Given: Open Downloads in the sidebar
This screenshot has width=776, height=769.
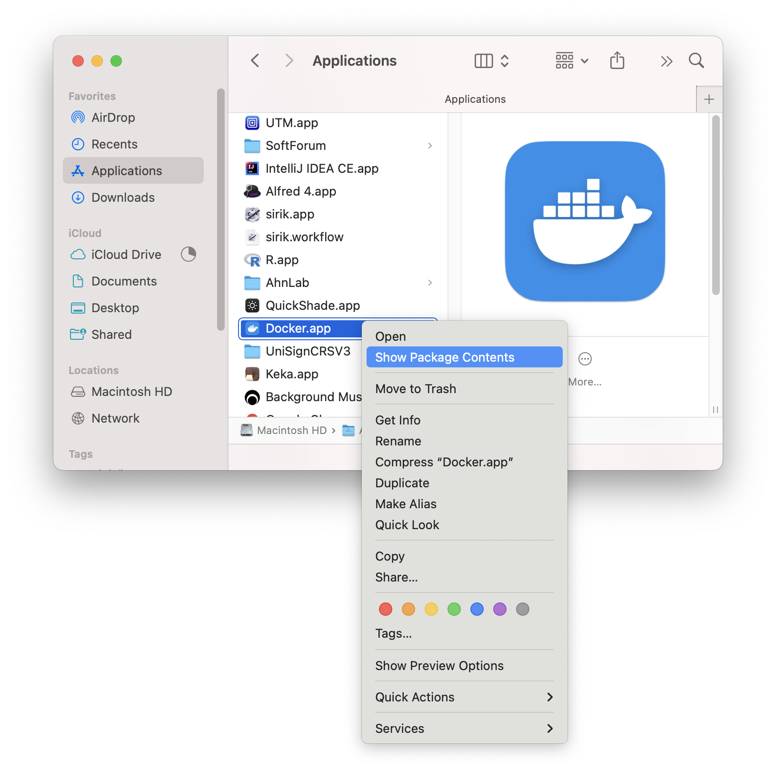Looking at the screenshot, I should 123,197.
